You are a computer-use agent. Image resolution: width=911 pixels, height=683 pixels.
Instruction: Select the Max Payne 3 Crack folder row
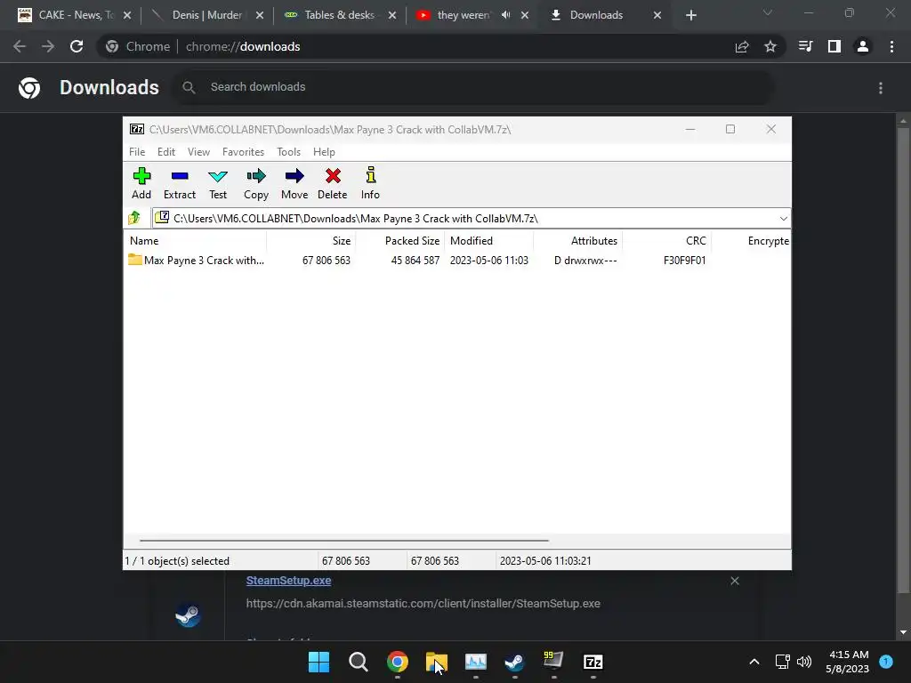pos(456,261)
